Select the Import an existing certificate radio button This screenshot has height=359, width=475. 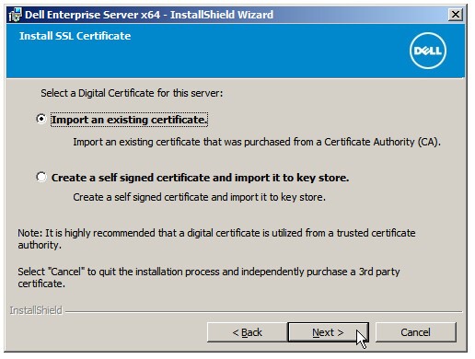click(x=41, y=119)
